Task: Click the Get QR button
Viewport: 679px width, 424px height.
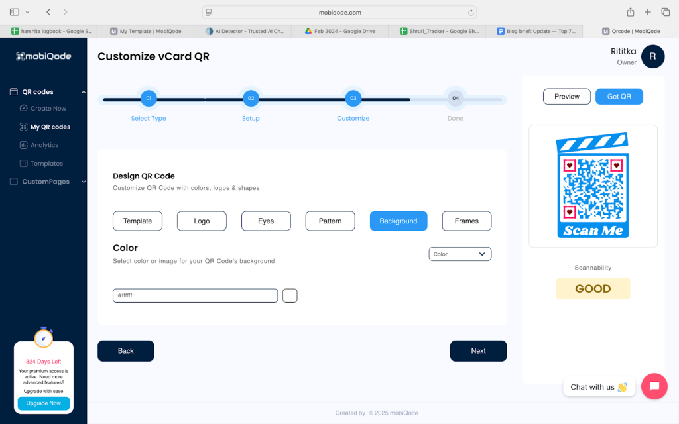Action: click(619, 96)
